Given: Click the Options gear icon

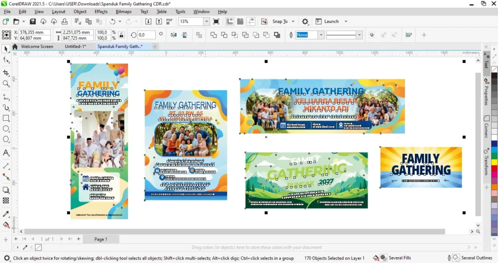Looking at the screenshot, I should (x=305, y=21).
